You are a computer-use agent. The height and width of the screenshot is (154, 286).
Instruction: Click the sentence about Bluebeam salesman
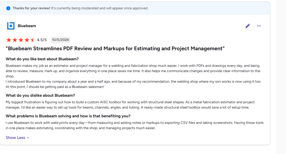pos(55,87)
